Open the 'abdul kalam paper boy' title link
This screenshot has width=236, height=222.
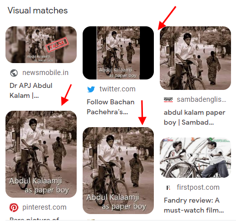194,117
